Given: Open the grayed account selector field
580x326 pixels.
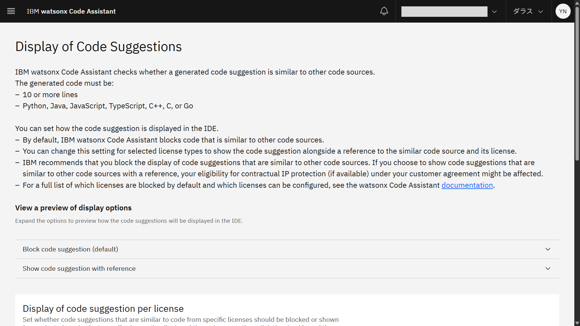Looking at the screenshot, I should pos(444,12).
